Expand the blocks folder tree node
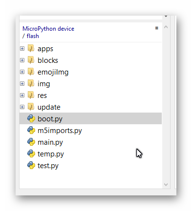This screenshot has height=211, width=192. pos(22,60)
